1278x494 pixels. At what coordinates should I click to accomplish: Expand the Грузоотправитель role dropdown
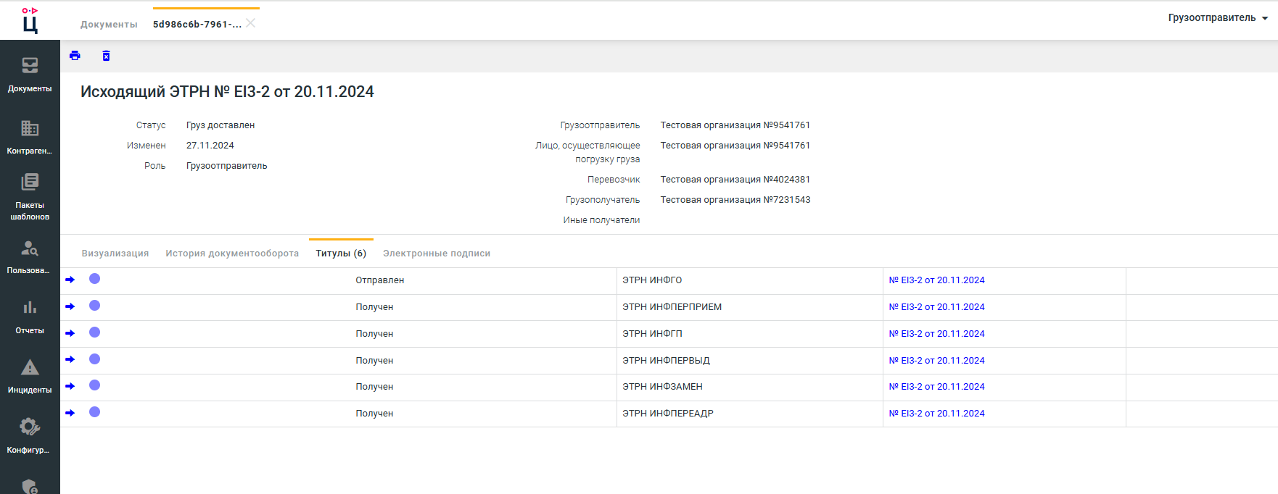(1218, 18)
